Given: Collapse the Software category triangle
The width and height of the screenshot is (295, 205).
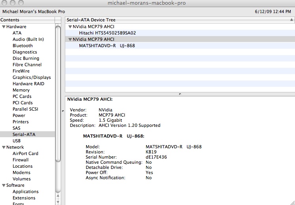Looking at the screenshot, I should tap(4, 186).
